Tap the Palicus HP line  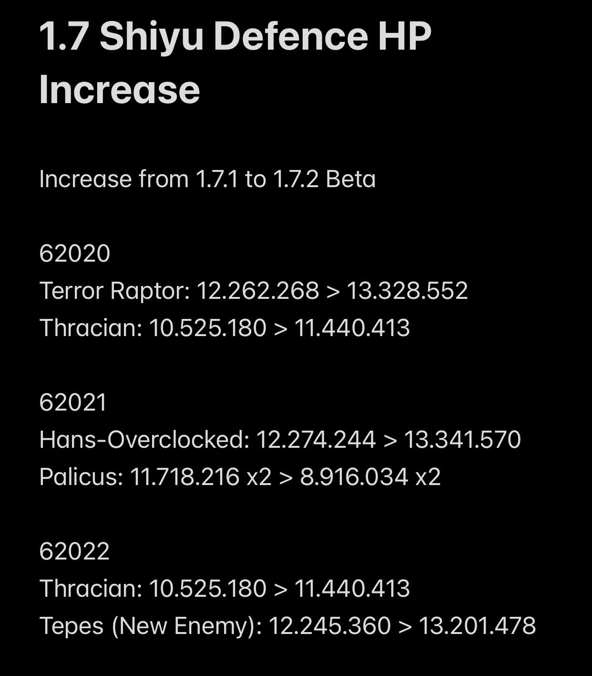pyautogui.click(x=240, y=476)
